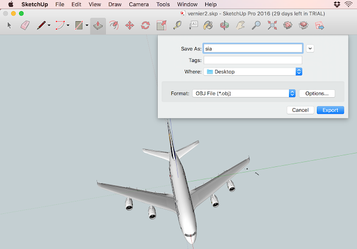Click the Tags input field
Image resolution: width=357 pixels, height=249 pixels.
point(253,60)
